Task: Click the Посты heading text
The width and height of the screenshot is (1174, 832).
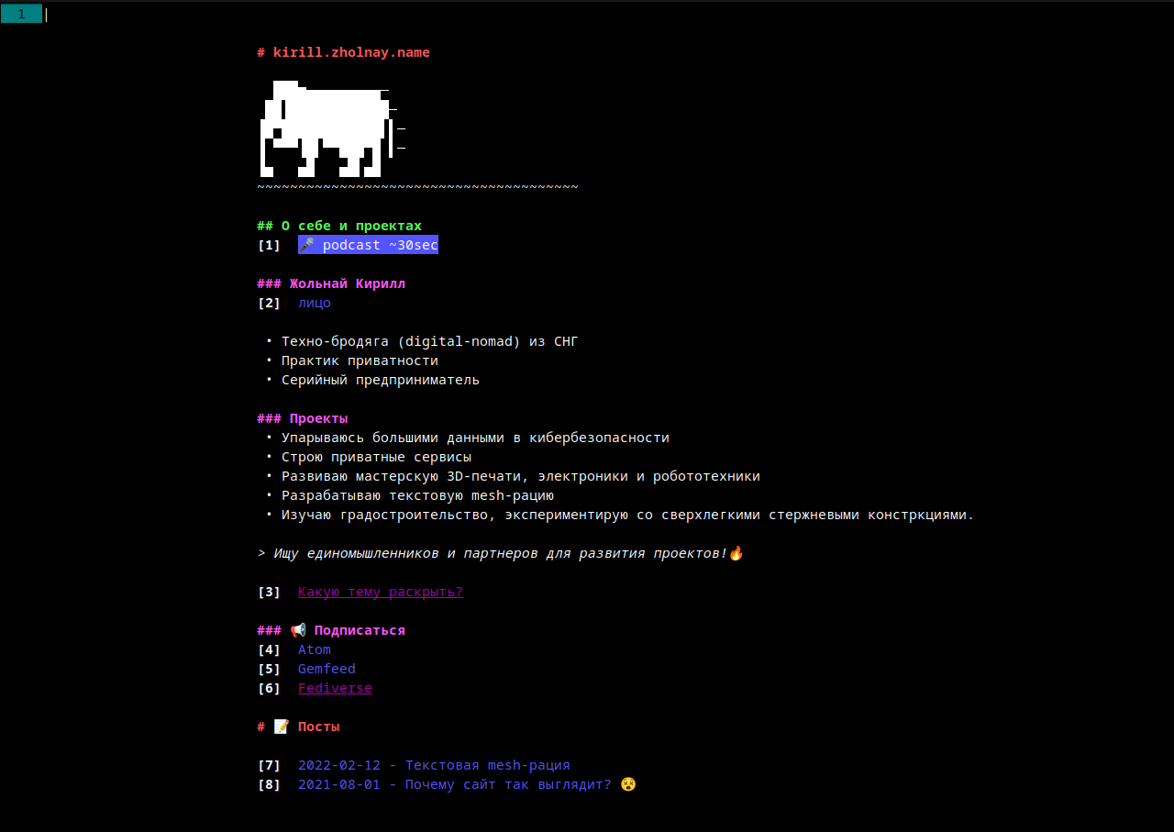Action: [318, 727]
